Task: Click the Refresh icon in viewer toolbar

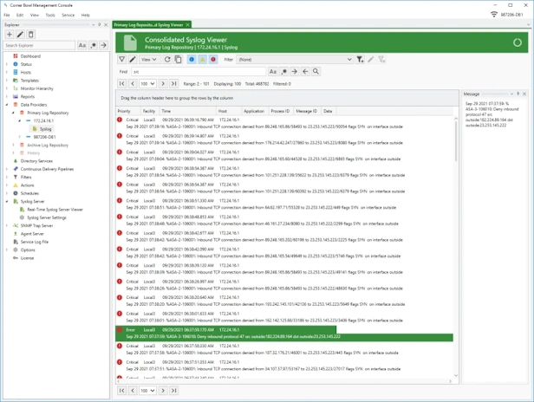Action: (x=167, y=59)
